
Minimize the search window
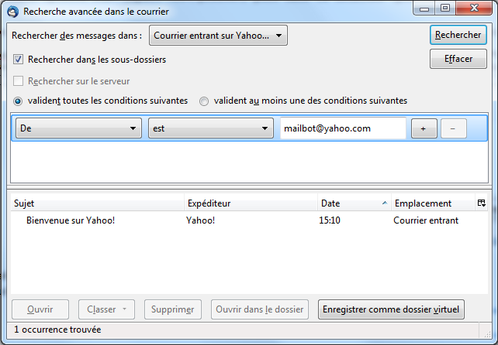coord(424,9)
